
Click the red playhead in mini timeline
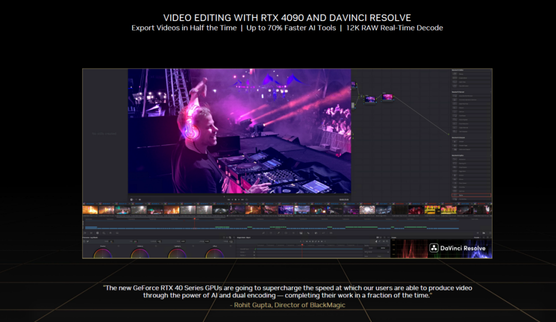click(x=194, y=219)
